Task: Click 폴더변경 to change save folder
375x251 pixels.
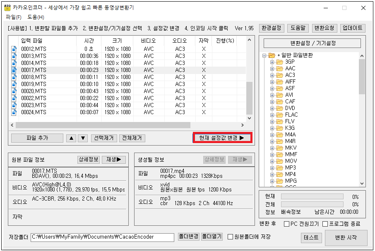Action: (x=189, y=237)
